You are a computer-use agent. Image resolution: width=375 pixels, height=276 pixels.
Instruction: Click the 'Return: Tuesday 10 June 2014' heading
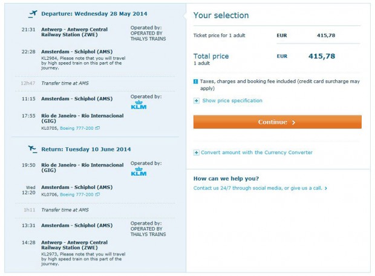88,149
